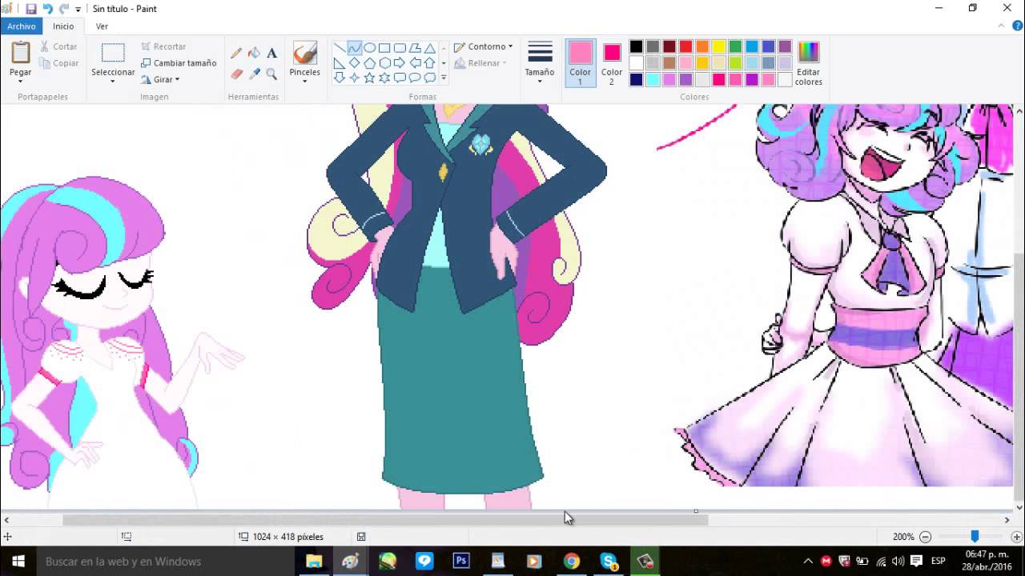
Task: Choose the Curve shape
Action: 355,48
